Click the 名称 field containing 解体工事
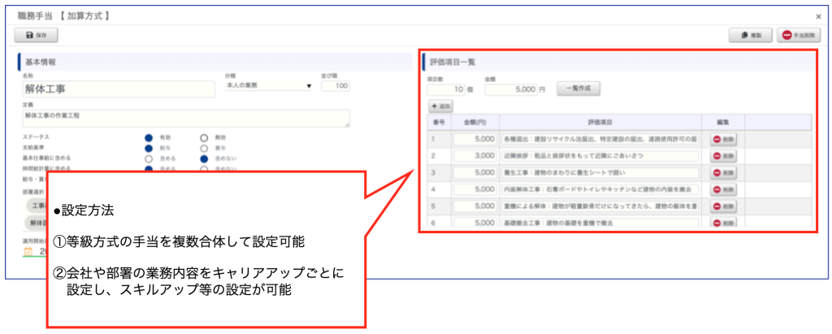Image resolution: width=832 pixels, height=334 pixels. coord(120,88)
